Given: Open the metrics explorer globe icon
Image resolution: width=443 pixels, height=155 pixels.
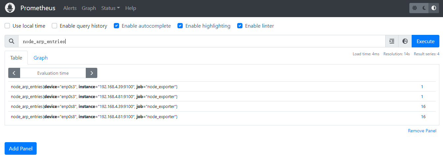Looking at the screenshot, I should (x=405, y=41).
